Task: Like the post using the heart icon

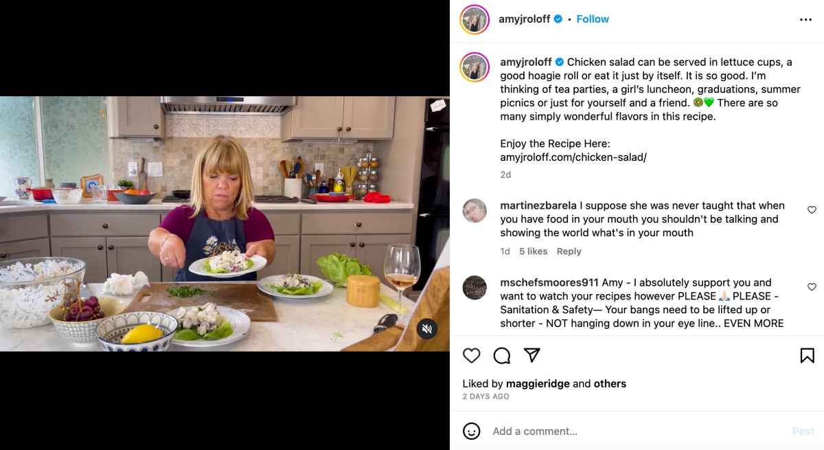Action: click(471, 355)
